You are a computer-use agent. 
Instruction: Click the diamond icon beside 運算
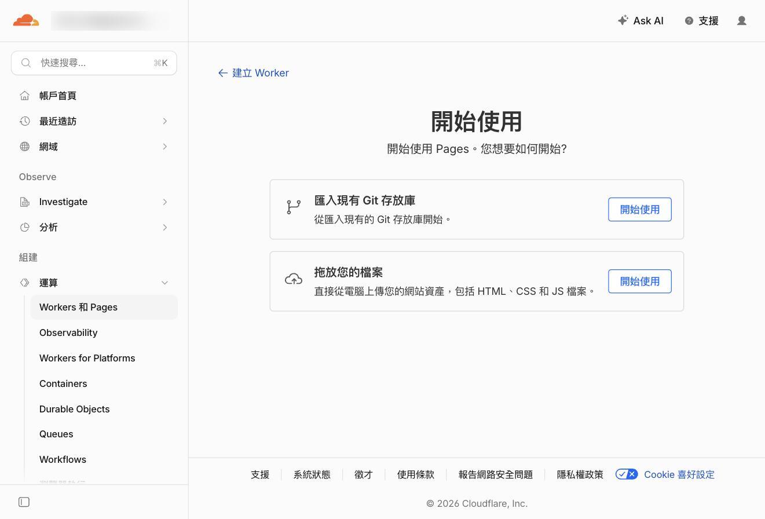24,283
